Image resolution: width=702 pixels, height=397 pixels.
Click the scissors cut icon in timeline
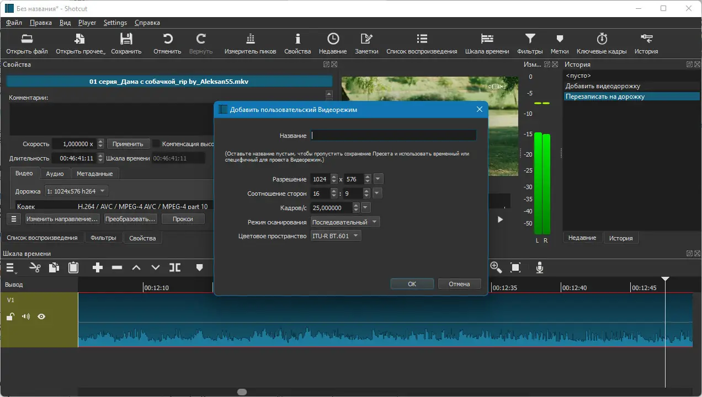point(35,268)
